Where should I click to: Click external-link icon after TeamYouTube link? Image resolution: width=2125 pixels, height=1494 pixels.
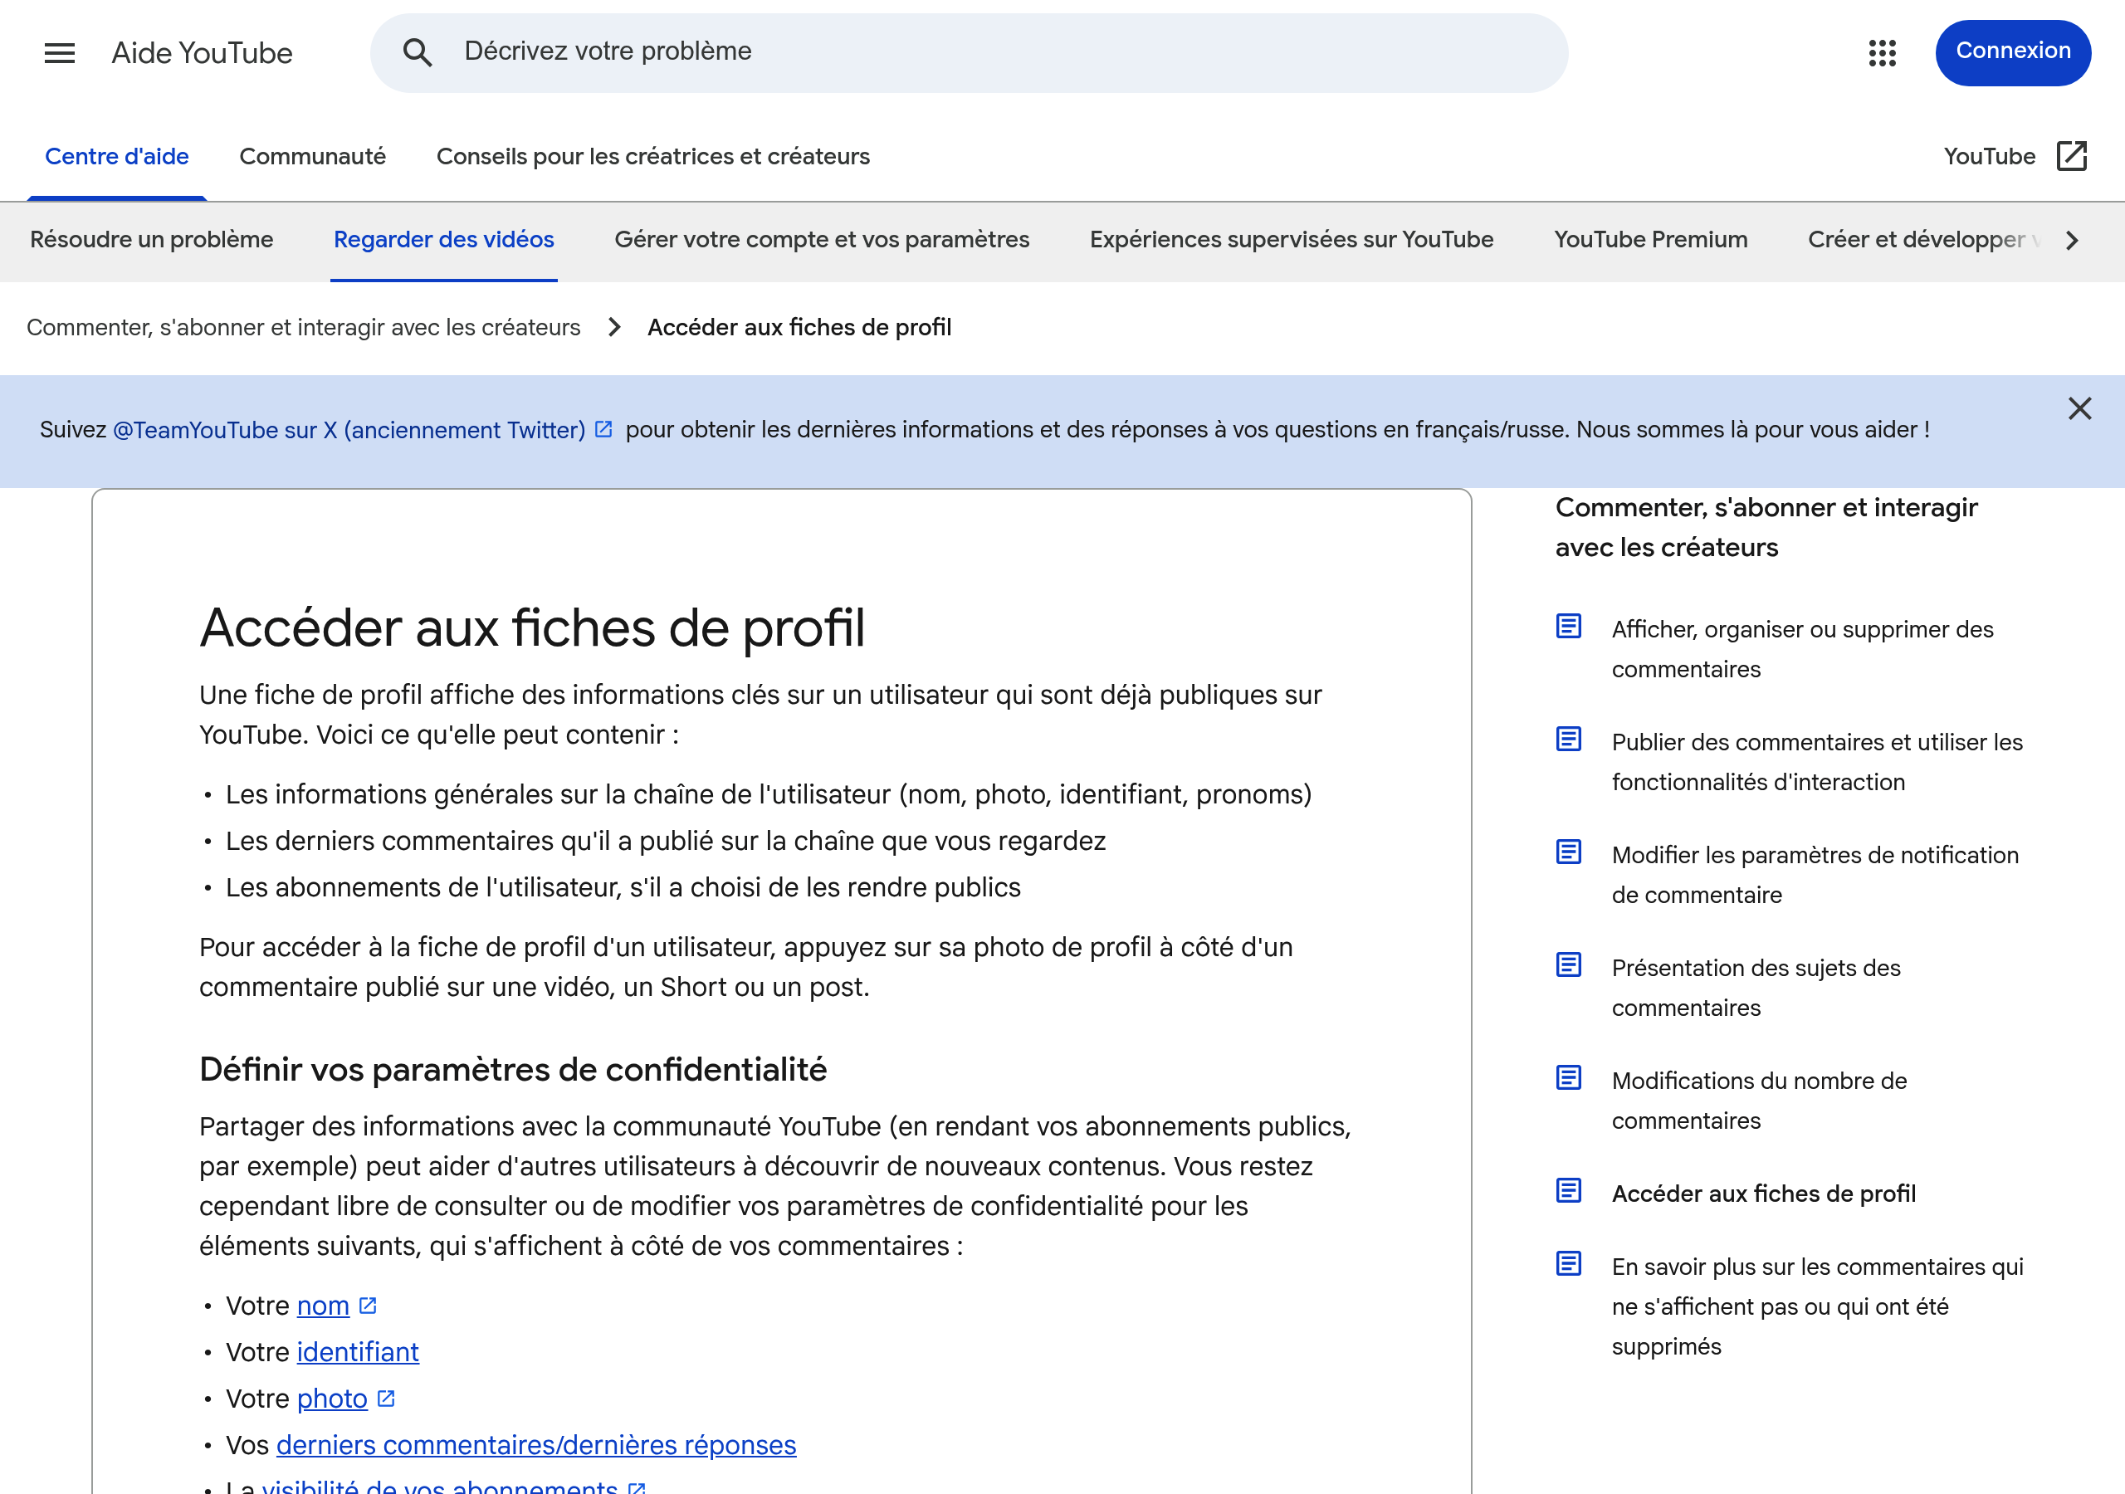click(x=603, y=429)
